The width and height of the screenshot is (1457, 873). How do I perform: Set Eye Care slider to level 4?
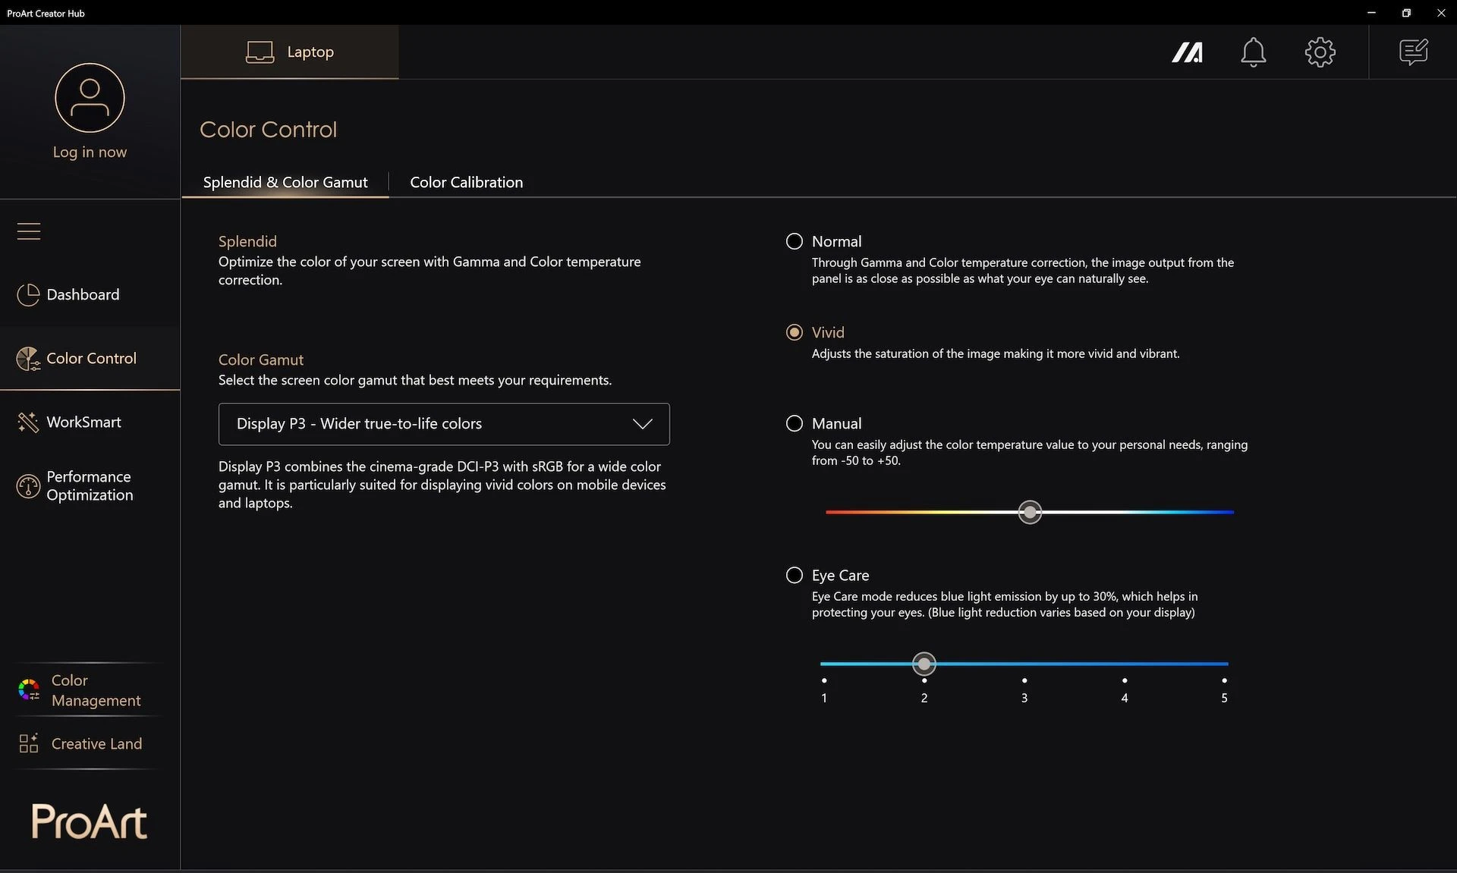1125,664
